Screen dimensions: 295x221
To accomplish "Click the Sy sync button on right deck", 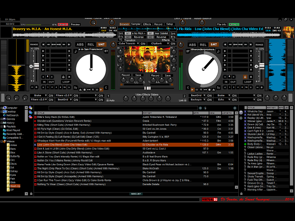I will 218,87.
